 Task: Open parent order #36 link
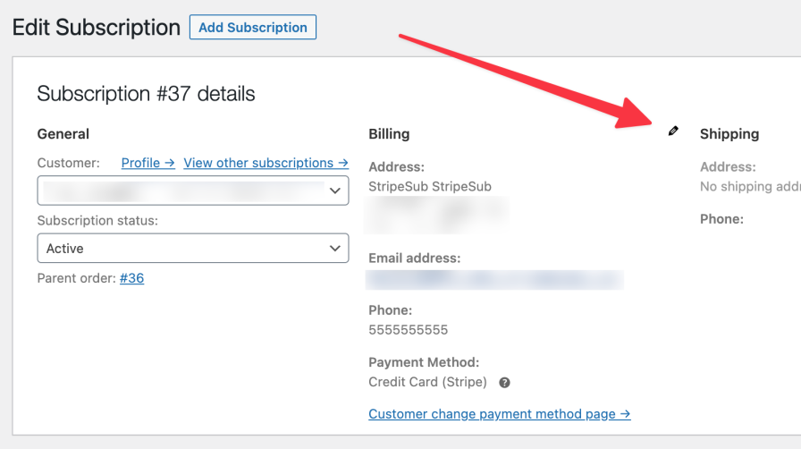pos(131,278)
